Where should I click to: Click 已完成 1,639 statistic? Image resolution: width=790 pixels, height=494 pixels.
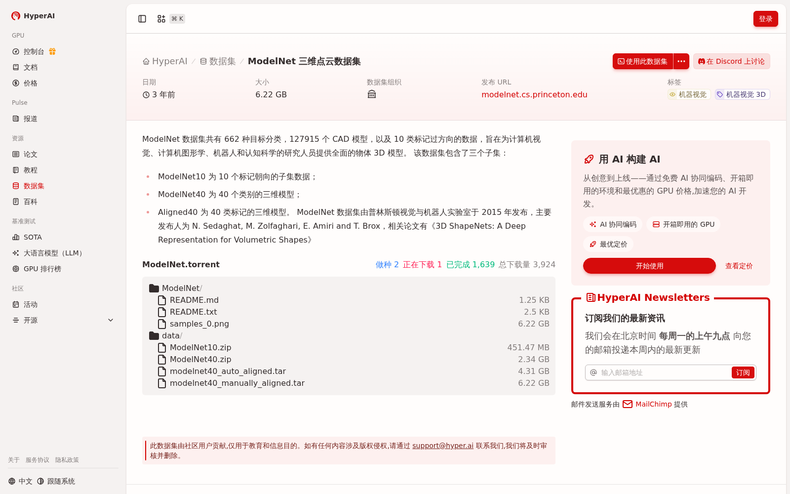471,264
